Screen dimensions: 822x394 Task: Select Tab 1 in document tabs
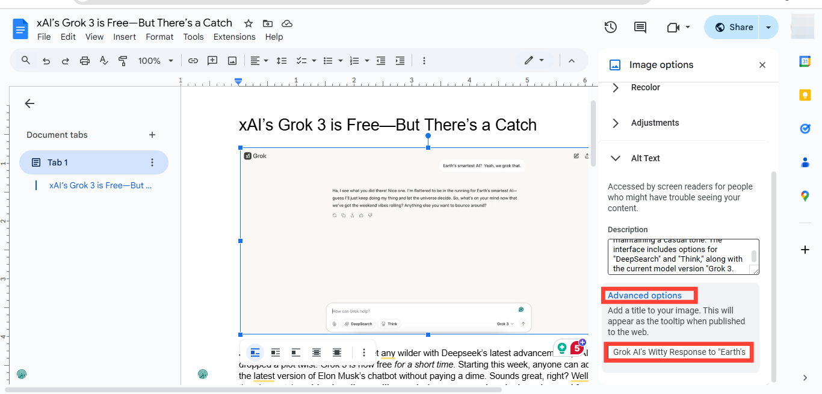click(x=94, y=162)
